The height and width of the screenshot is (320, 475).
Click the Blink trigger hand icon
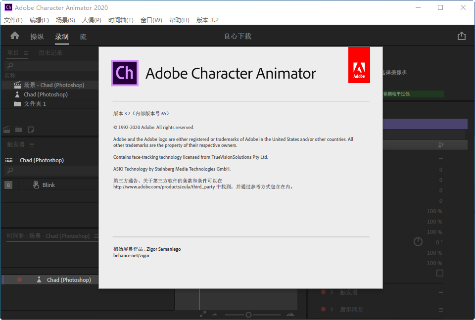[36, 184]
